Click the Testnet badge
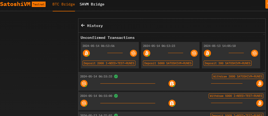The width and height of the screenshot is (268, 116). [39, 4]
